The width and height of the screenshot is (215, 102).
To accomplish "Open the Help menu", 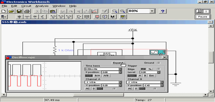I will point(73,6).
